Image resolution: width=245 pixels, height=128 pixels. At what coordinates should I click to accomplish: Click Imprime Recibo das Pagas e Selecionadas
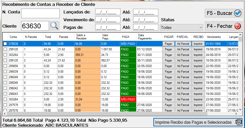198,122
